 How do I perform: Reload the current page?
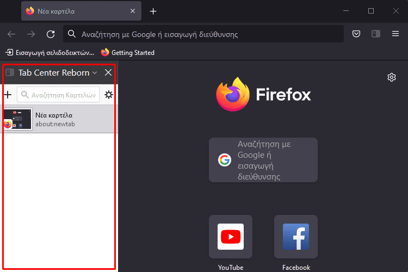pyautogui.click(x=51, y=34)
